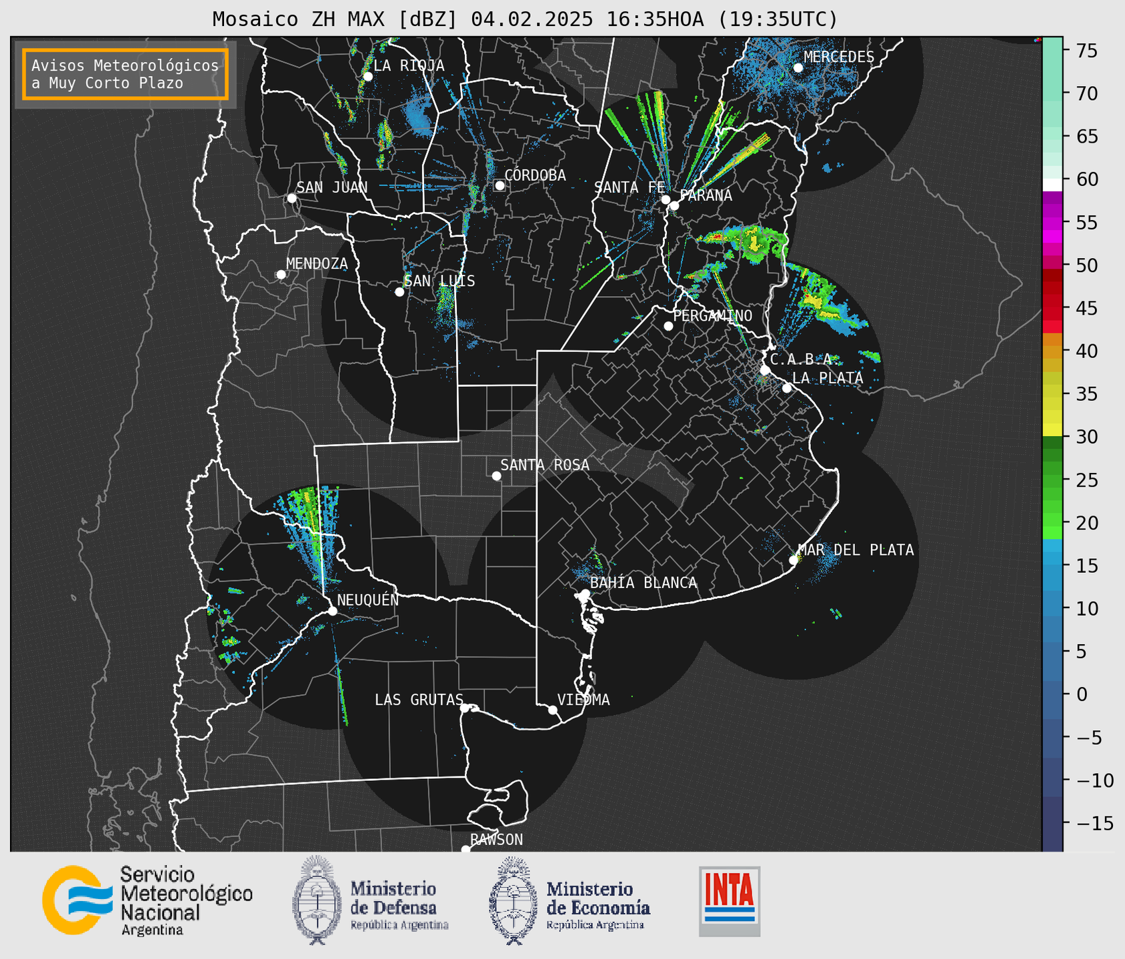Select the NEUQUÉN city marker dot
1125x959 pixels.
(x=332, y=611)
